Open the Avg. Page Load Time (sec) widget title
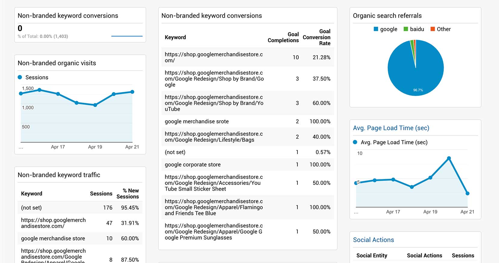This screenshot has width=499, height=263. click(391, 128)
